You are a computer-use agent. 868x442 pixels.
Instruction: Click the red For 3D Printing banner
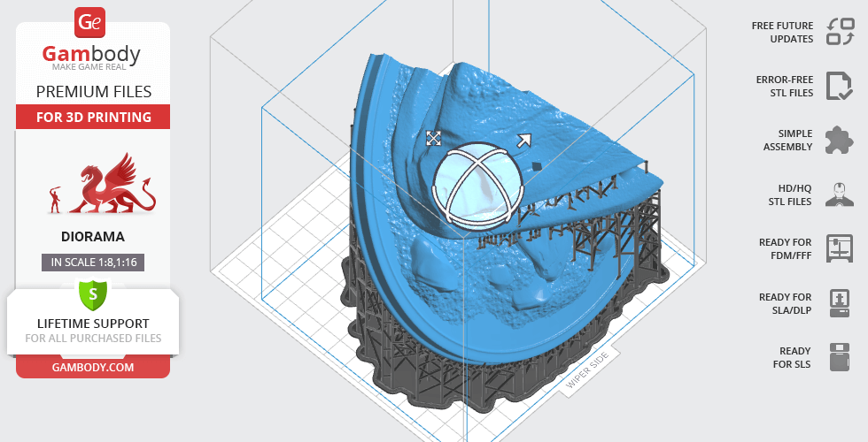pyautogui.click(x=93, y=117)
